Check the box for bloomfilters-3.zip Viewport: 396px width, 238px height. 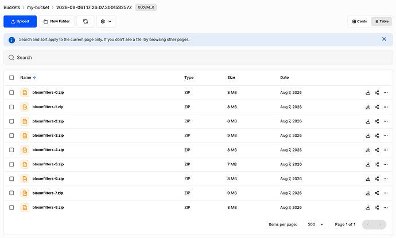point(11,136)
